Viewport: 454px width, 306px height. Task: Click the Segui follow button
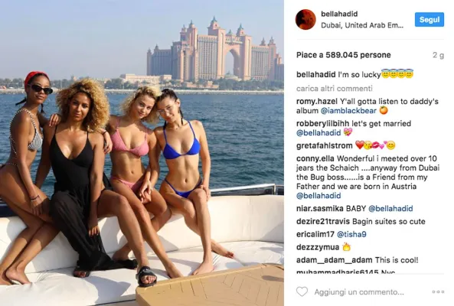[x=430, y=20]
